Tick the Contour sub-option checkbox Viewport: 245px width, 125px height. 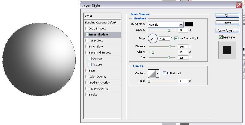(x=90, y=58)
